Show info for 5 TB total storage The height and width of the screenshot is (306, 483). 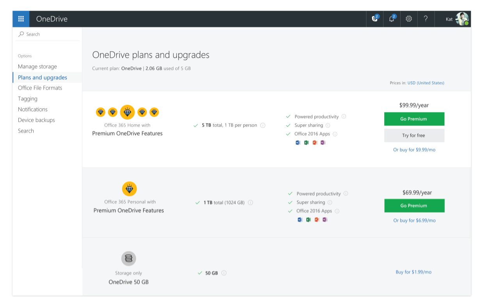pos(263,125)
